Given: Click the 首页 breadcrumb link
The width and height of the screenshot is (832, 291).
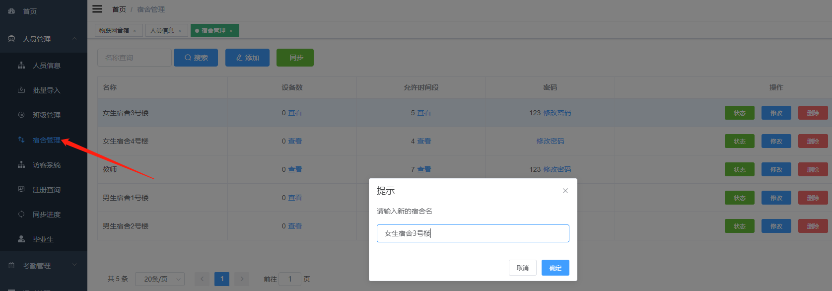Looking at the screenshot, I should click(119, 9).
